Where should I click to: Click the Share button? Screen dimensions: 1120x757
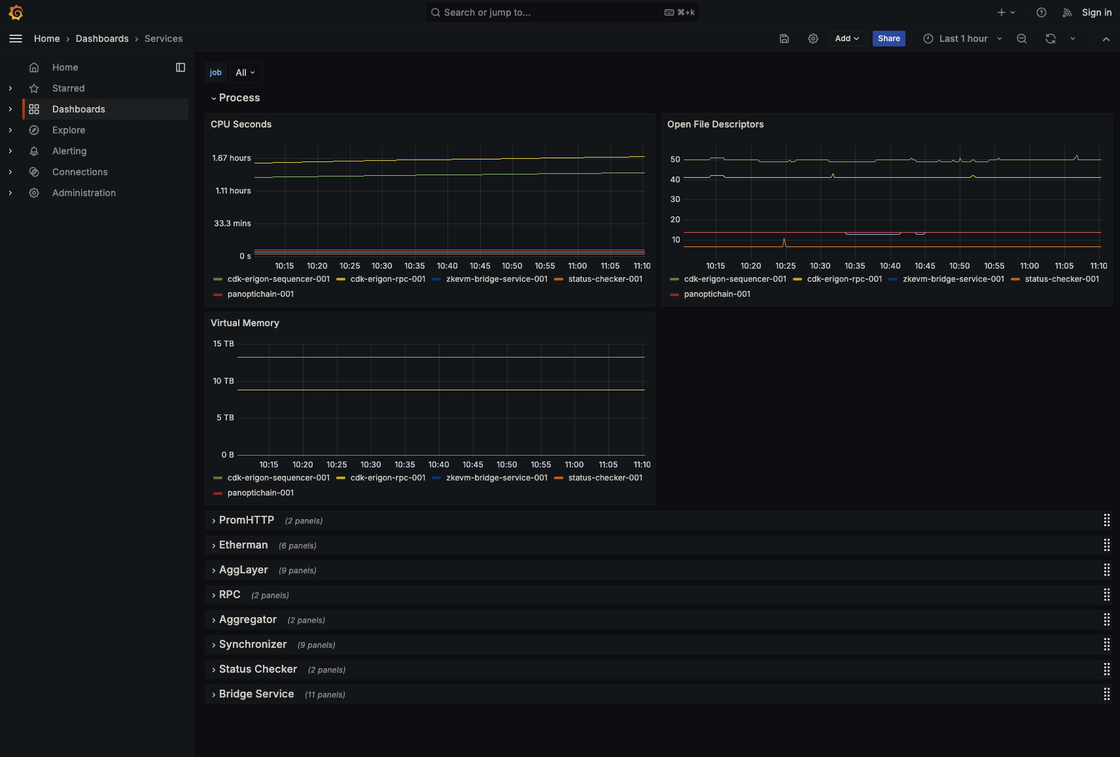click(x=889, y=39)
